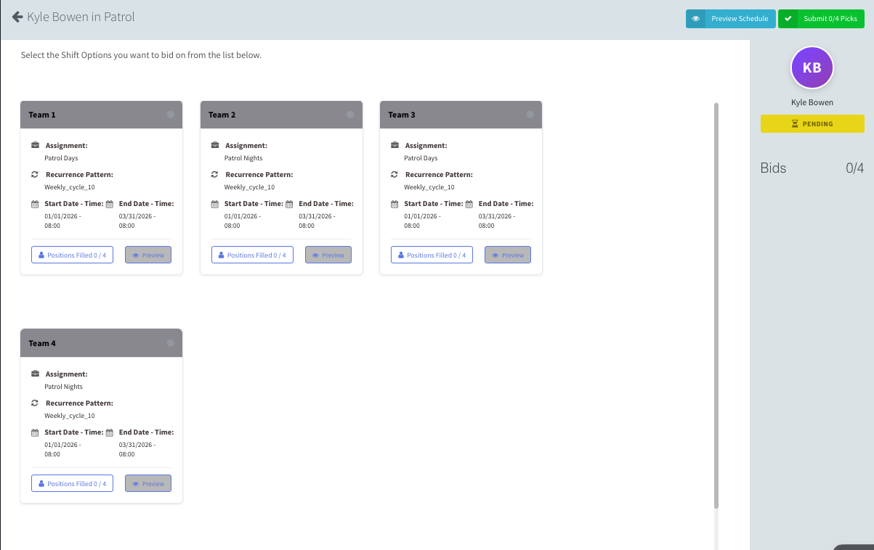Click Team 3 start date calendar icon

point(394,204)
